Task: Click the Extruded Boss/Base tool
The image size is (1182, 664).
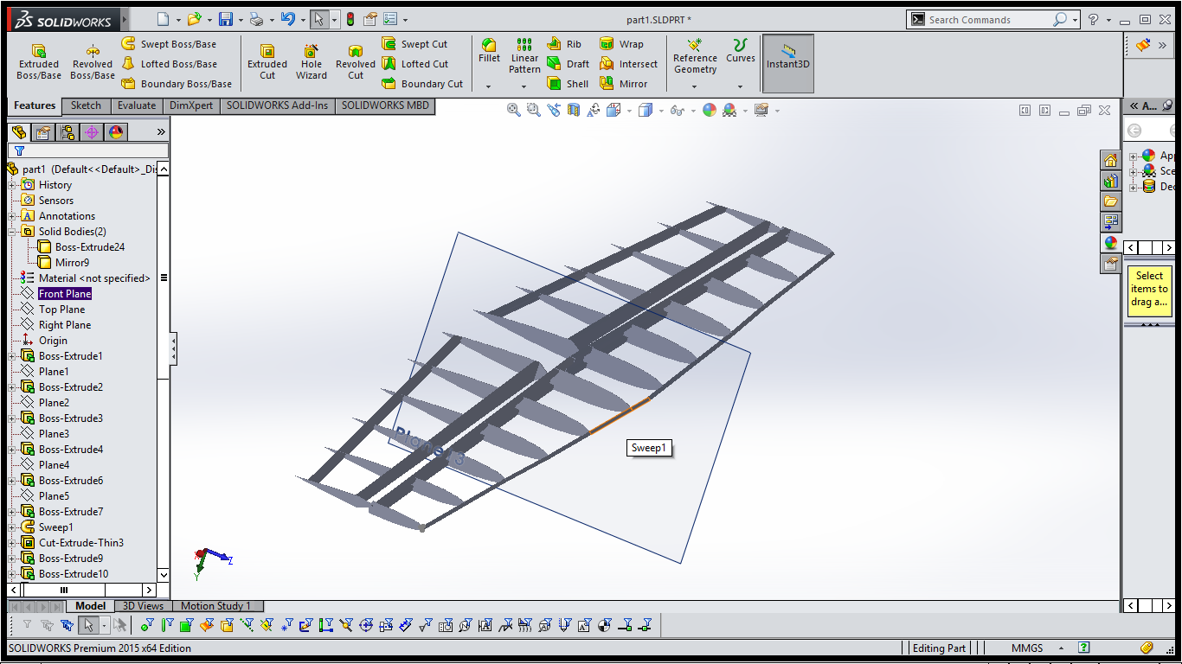Action: tap(39, 62)
